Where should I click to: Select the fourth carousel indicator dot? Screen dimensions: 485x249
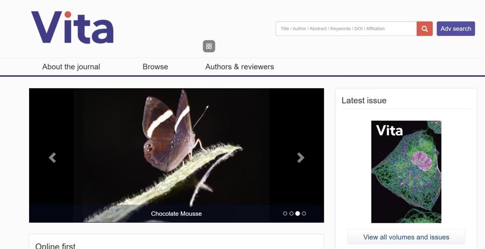click(304, 214)
